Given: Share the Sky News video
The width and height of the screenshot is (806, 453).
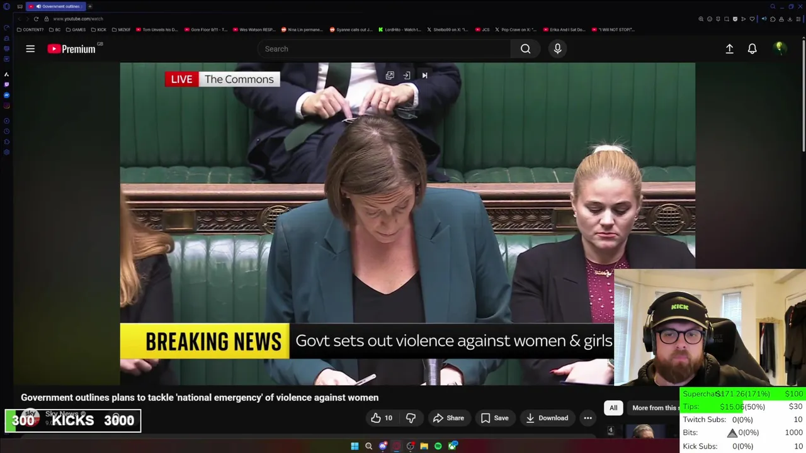Looking at the screenshot, I should coord(448,418).
